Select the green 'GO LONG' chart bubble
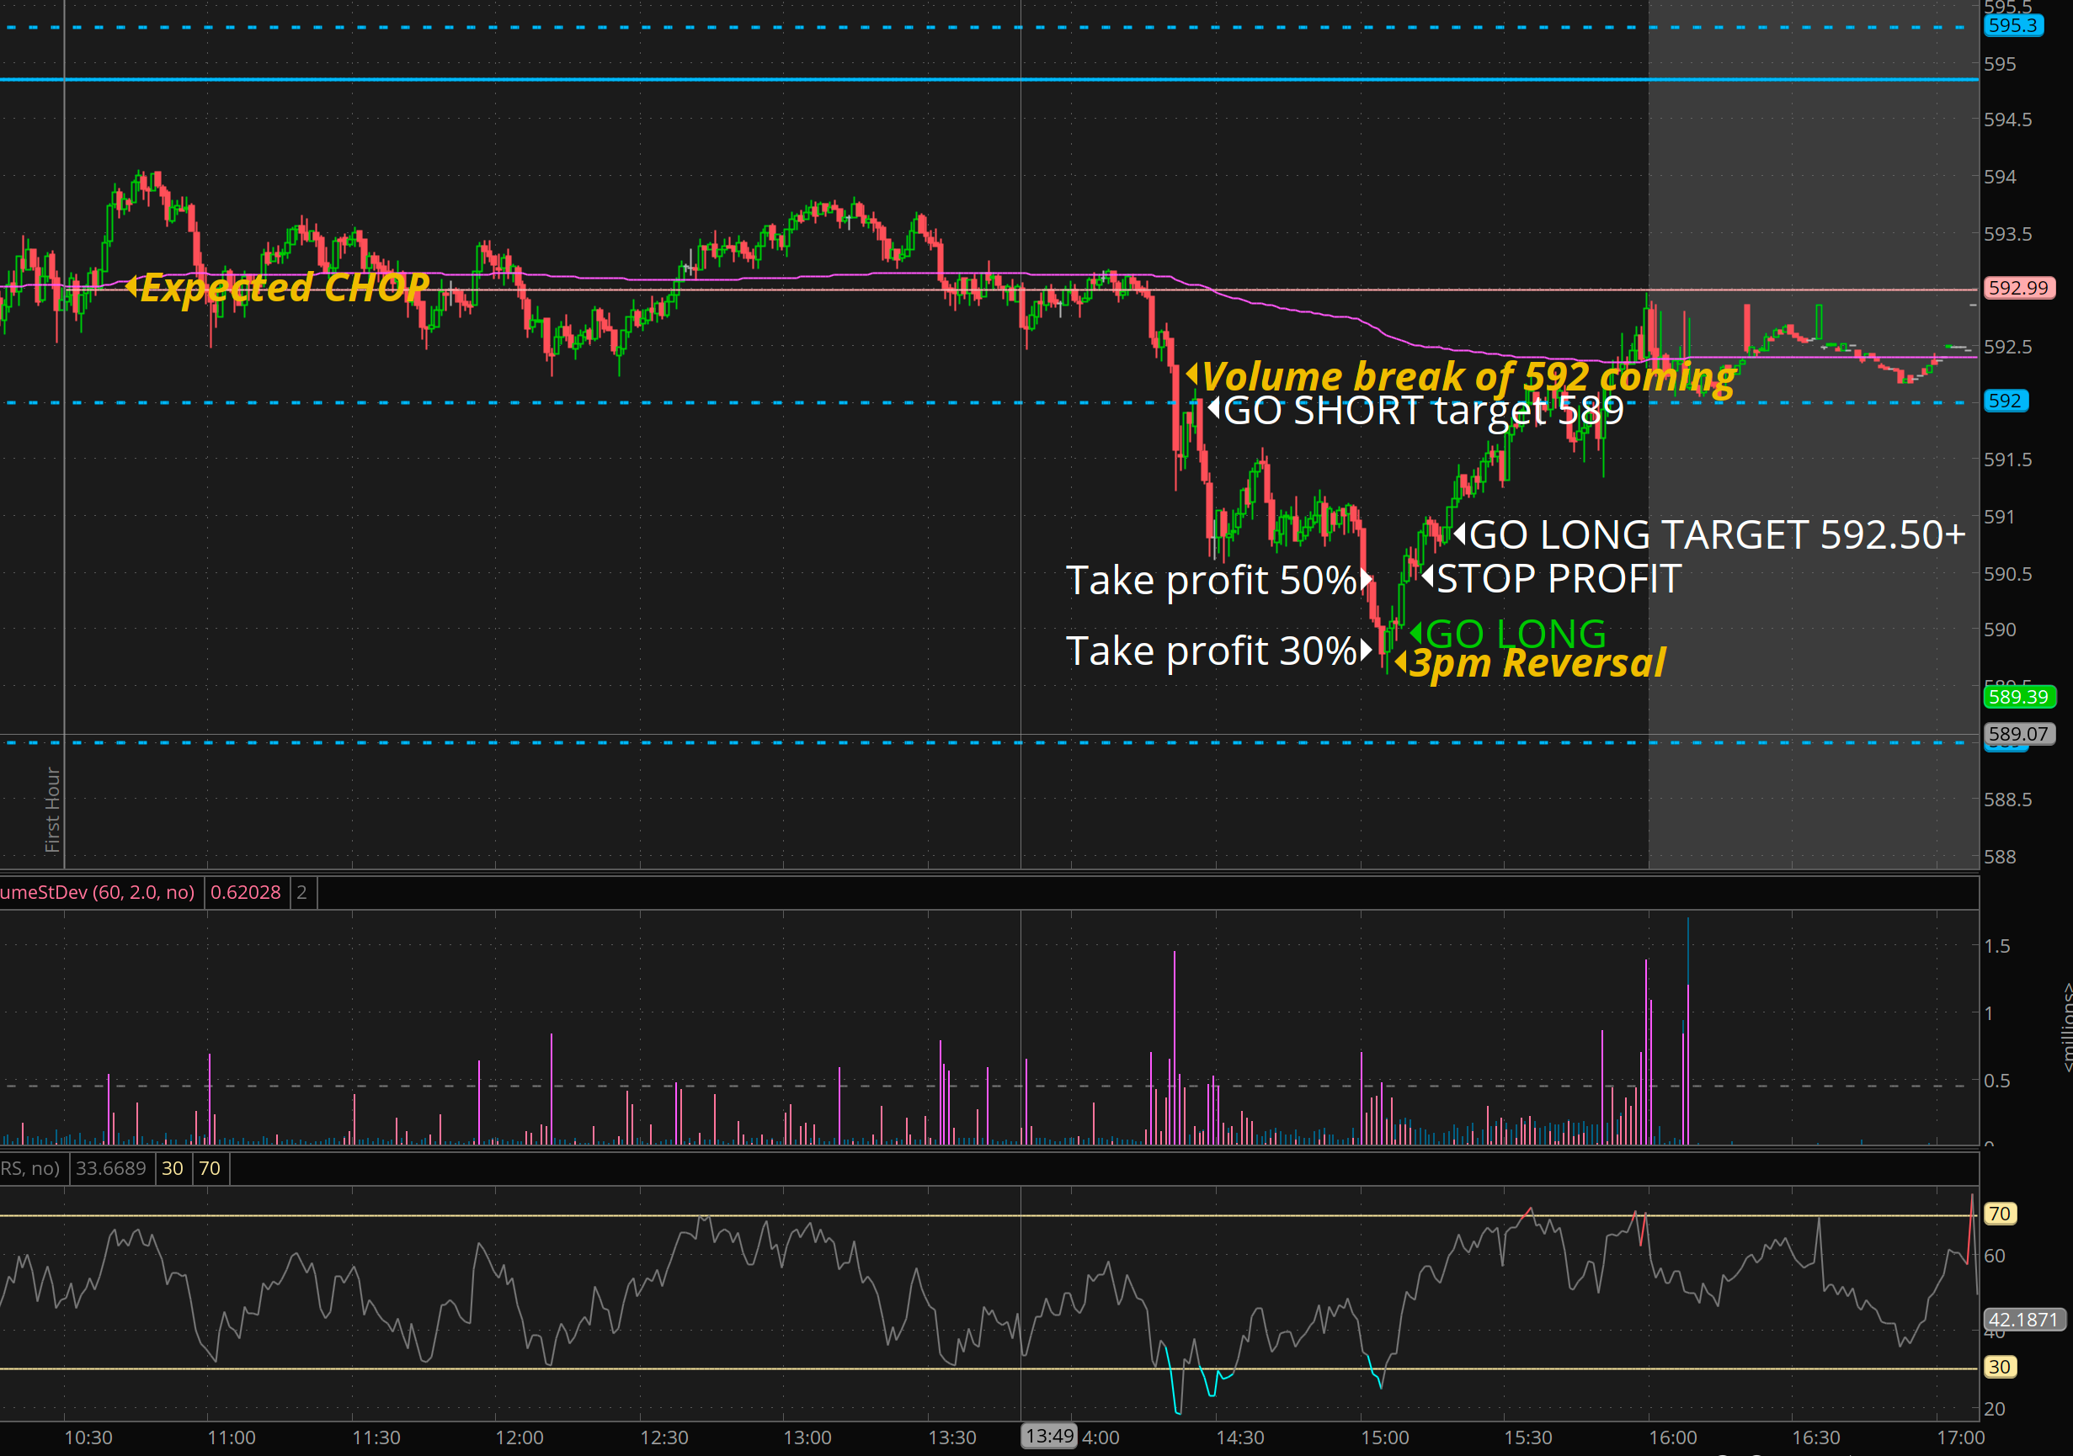 coord(1515,634)
